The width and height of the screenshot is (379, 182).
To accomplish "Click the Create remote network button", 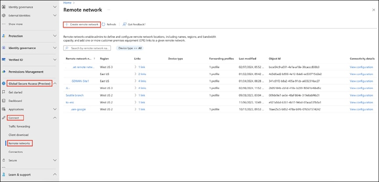I will (x=82, y=24).
